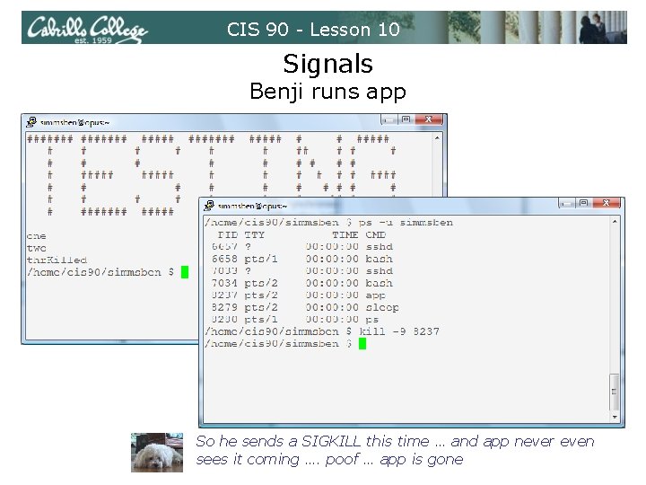
Task: Click the scroll-up arrow in the back terminal
Action: [x=437, y=138]
